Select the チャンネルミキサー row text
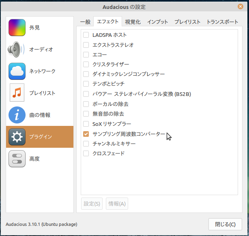 (114, 144)
